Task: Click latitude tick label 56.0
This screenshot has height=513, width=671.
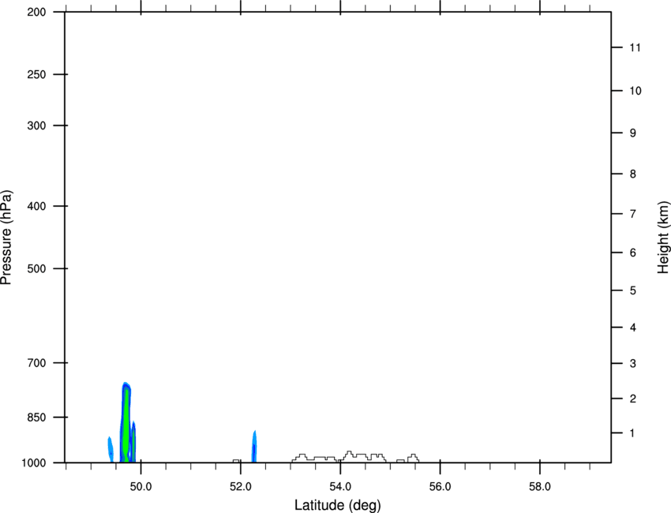Action: 440,487
